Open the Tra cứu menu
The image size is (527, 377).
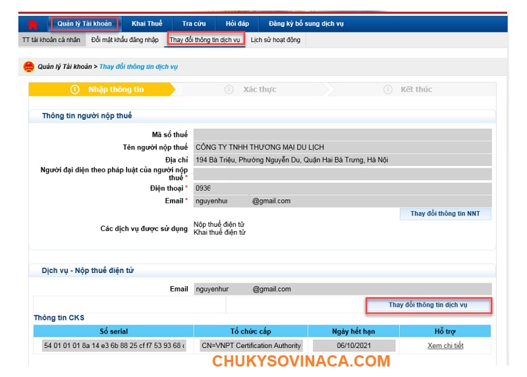pos(194,24)
